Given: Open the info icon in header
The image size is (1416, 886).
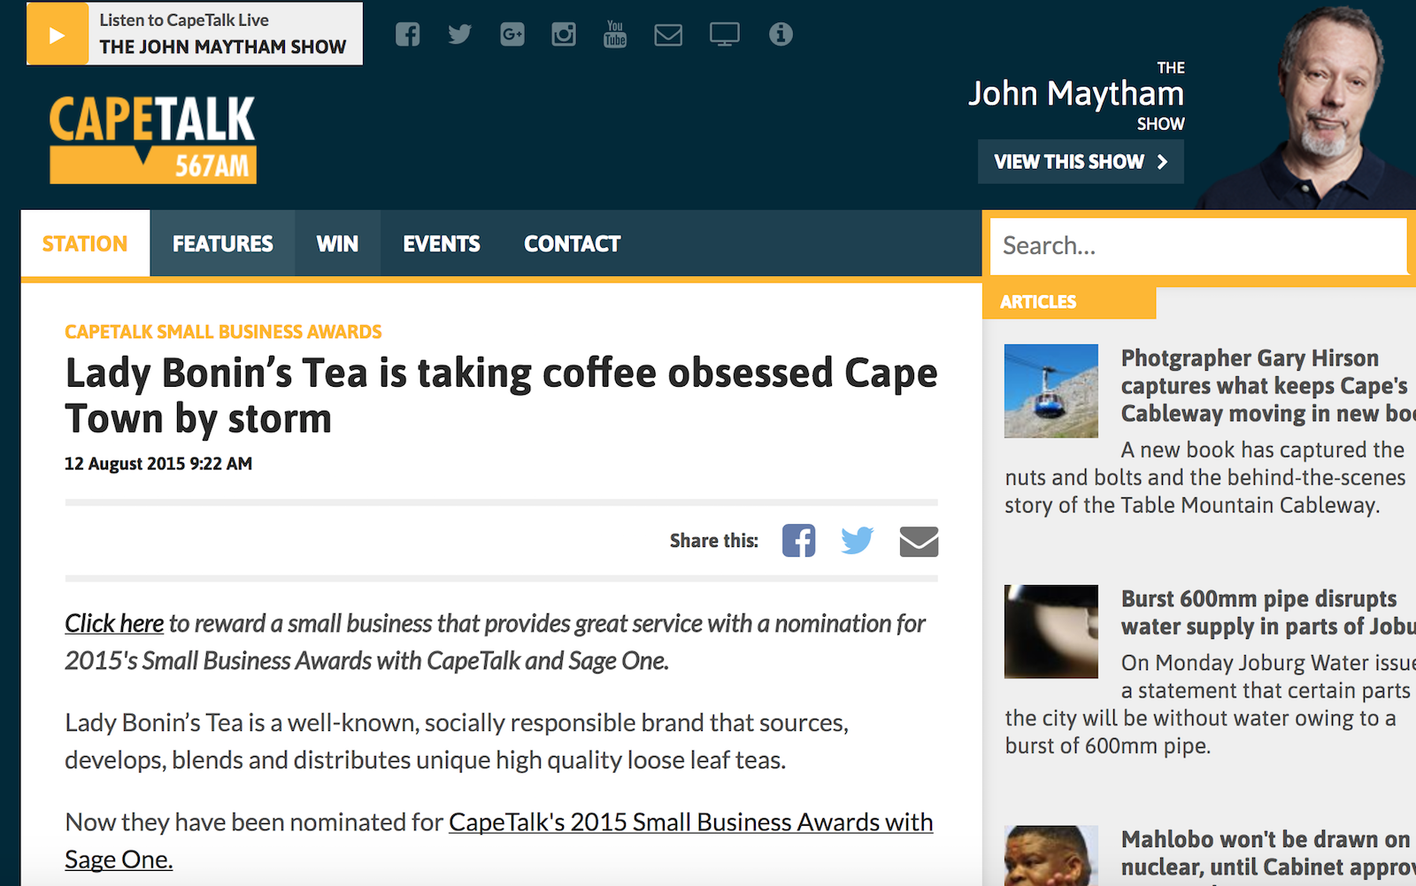Looking at the screenshot, I should coord(781,35).
